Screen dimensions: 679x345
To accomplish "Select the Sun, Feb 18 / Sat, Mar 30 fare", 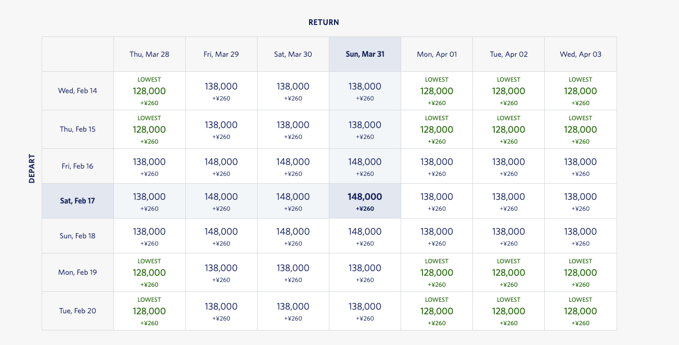I will click(x=293, y=236).
